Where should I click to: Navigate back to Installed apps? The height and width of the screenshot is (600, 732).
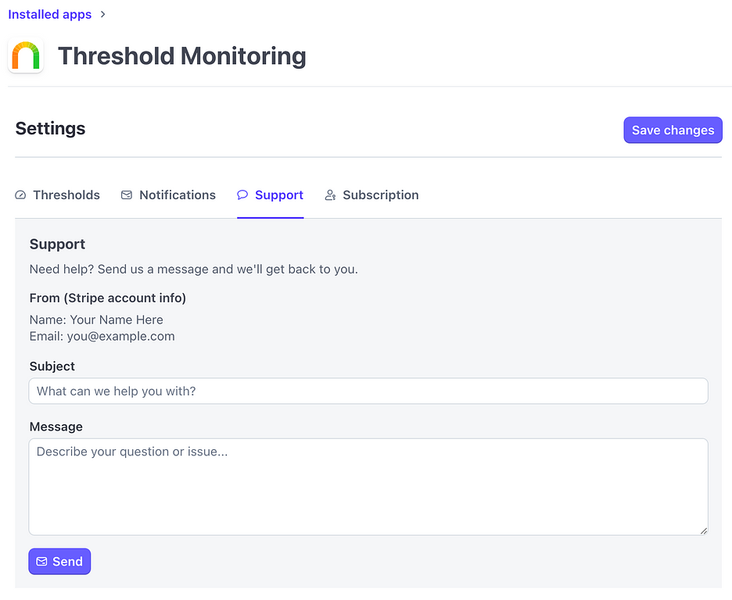tap(49, 15)
